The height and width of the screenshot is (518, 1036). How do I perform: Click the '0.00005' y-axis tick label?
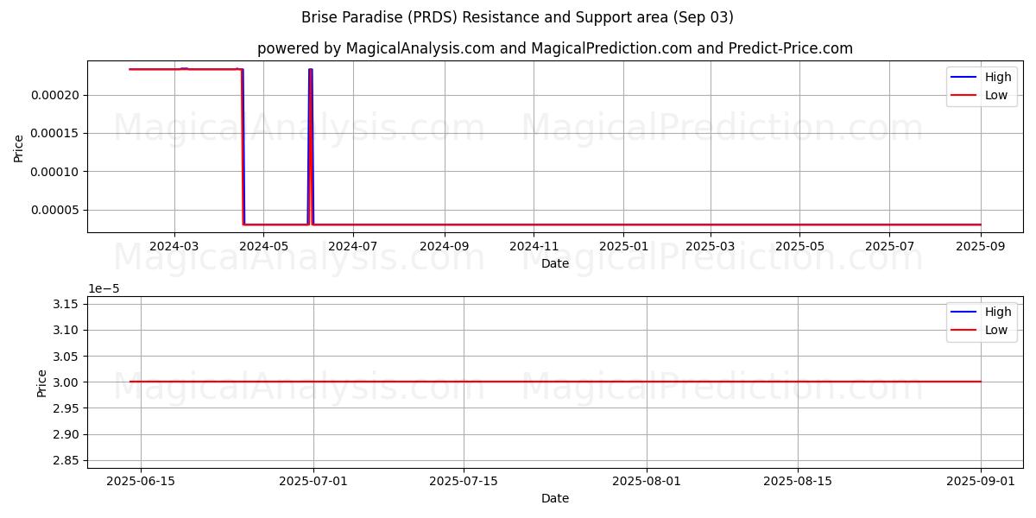coord(55,210)
